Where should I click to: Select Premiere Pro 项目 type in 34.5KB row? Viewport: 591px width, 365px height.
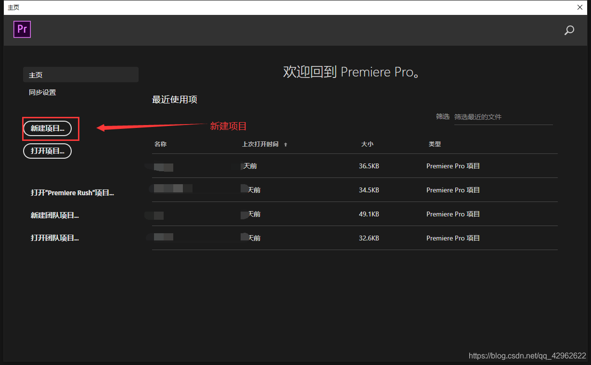[453, 190]
